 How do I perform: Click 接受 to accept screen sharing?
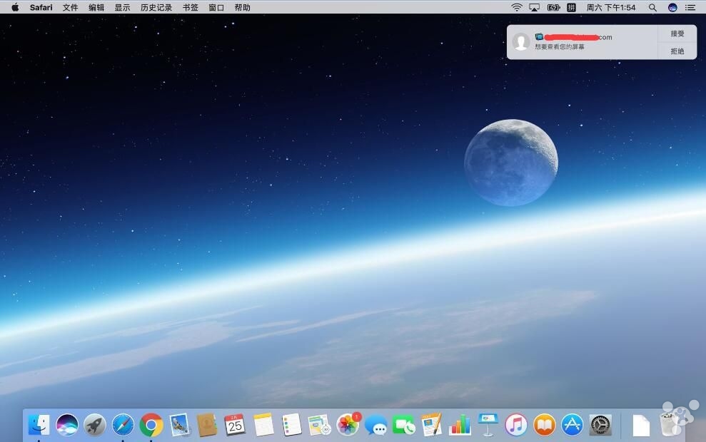[x=677, y=34]
